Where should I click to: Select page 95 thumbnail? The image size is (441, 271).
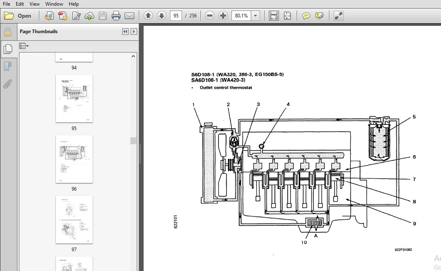point(74,99)
